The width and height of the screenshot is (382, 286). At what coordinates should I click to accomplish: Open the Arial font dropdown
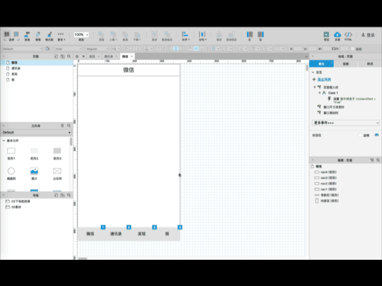coord(68,49)
